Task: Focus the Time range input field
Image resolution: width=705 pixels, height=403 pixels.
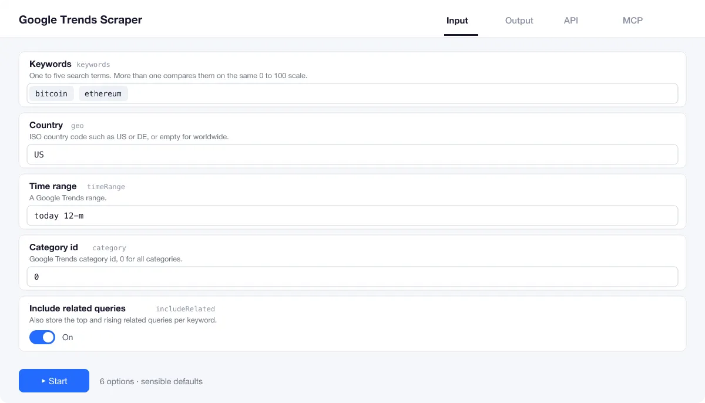Action: tap(352, 216)
